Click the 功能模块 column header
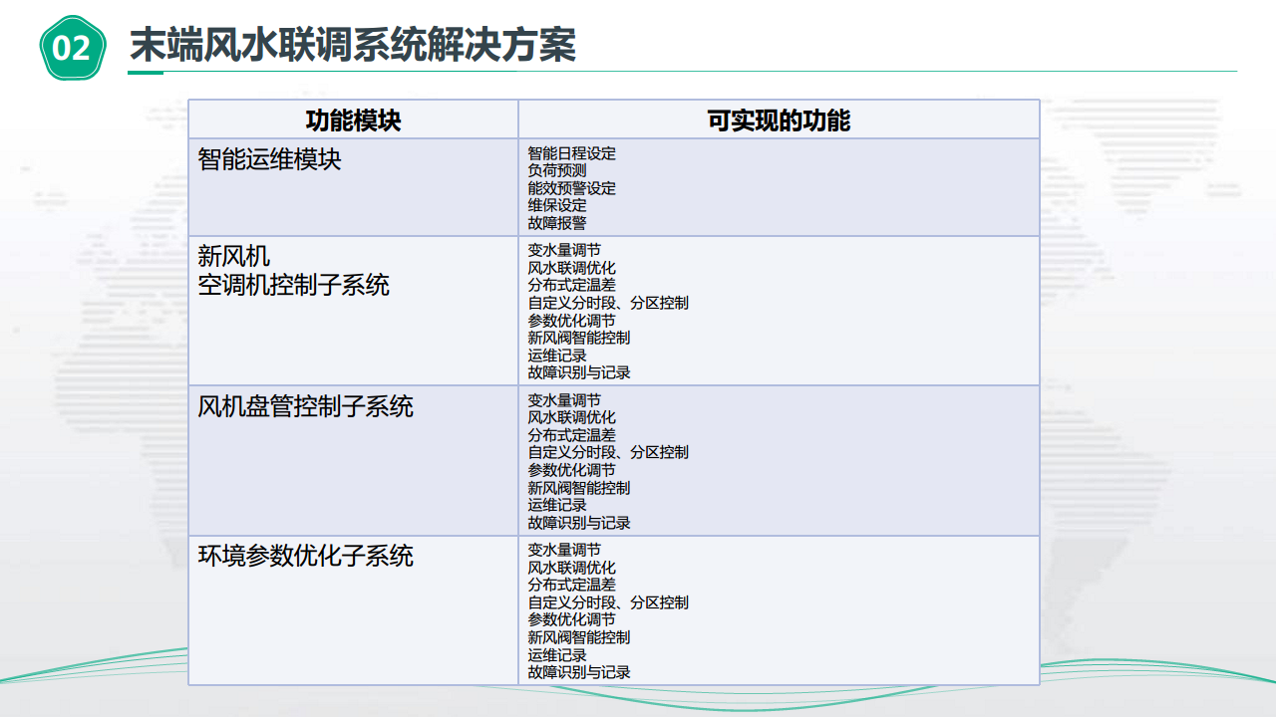 tap(353, 120)
